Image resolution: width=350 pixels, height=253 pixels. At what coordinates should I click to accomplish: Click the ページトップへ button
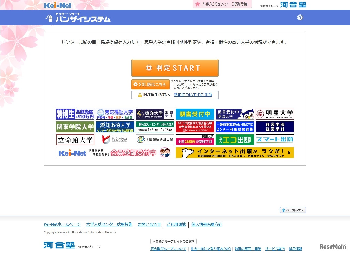pyautogui.click(x=293, y=210)
